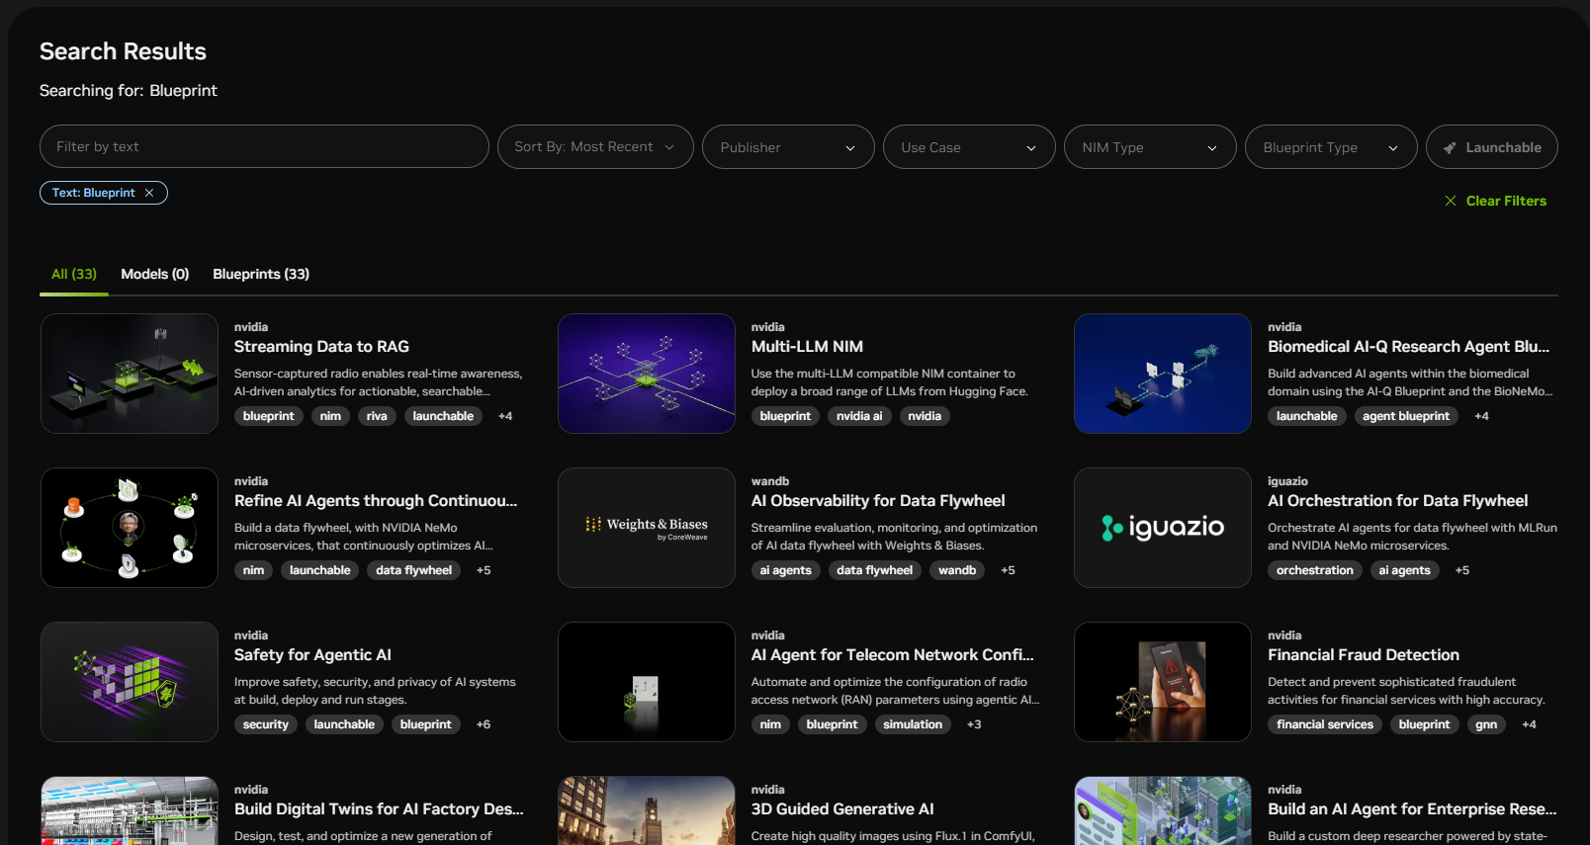This screenshot has width=1590, height=845.
Task: Click the Streaming Data to RAG thumbnail
Action: (130, 374)
